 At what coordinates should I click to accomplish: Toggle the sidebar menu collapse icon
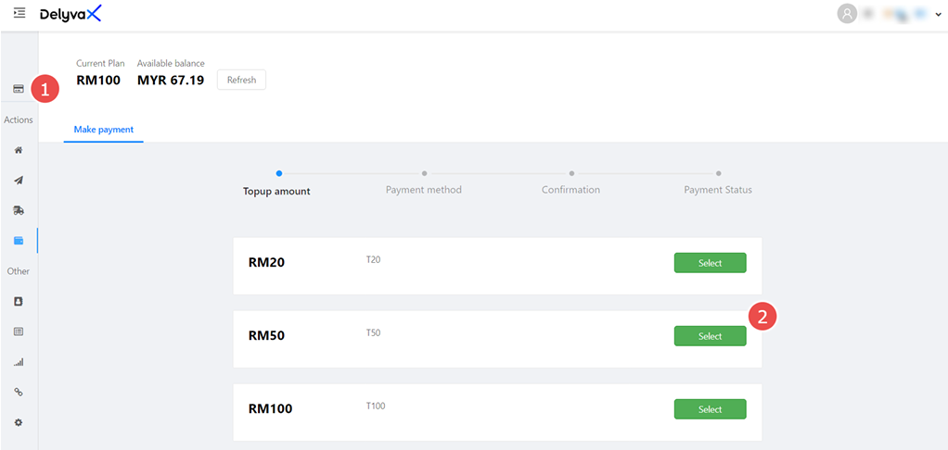(19, 13)
